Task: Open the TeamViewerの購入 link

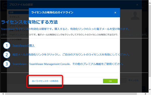Action: 23,45
